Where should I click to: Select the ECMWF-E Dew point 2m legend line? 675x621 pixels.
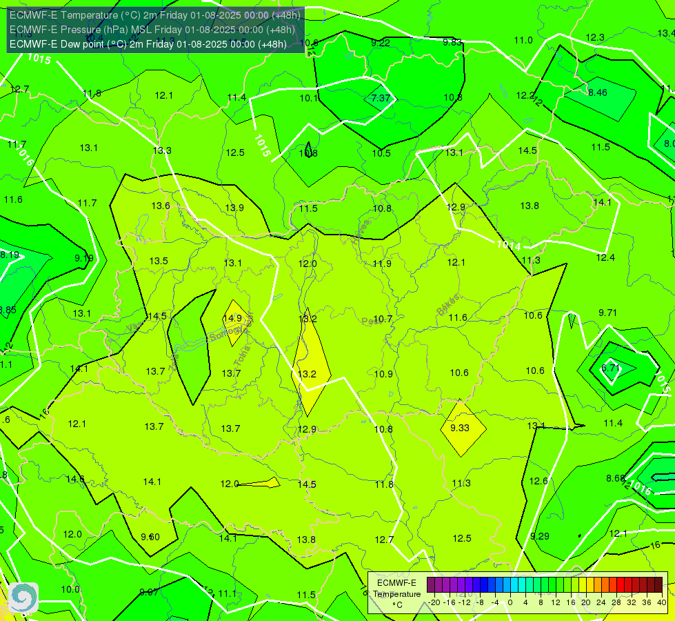click(x=148, y=44)
